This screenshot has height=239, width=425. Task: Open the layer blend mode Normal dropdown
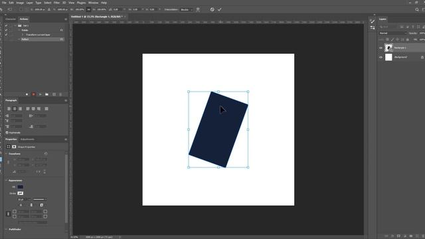coord(392,33)
